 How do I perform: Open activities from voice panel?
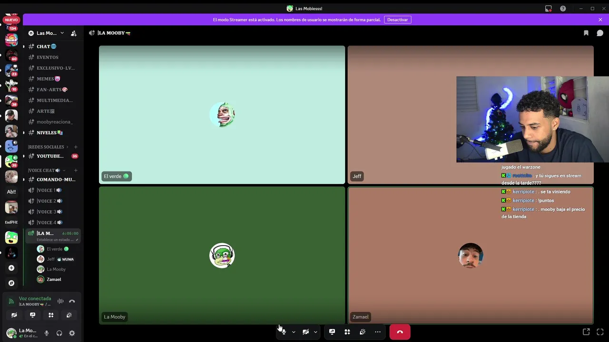(51, 315)
